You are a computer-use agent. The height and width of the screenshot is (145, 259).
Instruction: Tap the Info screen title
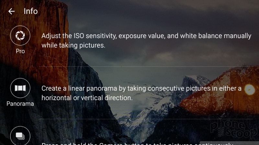(31, 11)
